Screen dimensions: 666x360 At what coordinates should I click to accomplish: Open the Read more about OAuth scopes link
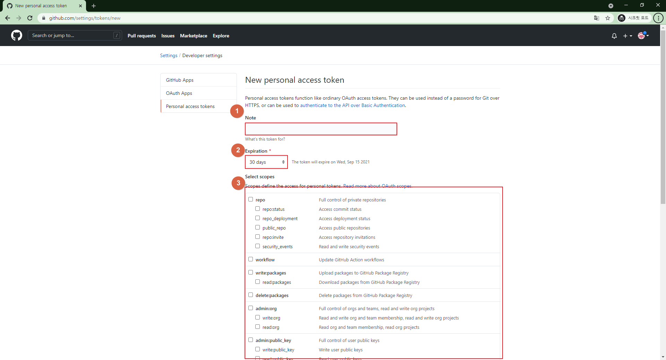[x=377, y=186]
